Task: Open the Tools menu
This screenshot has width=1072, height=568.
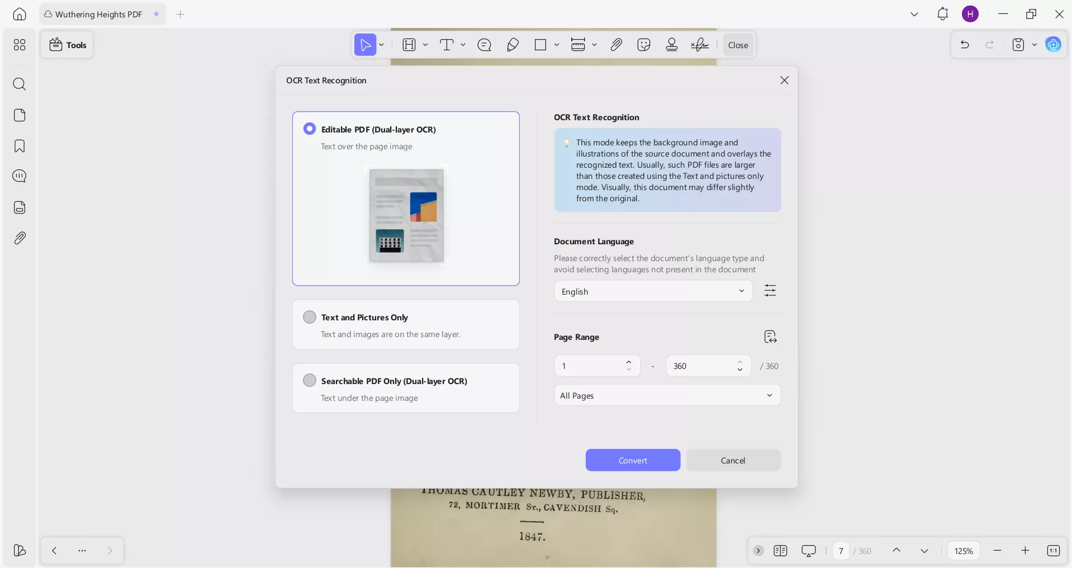Action: pos(68,45)
